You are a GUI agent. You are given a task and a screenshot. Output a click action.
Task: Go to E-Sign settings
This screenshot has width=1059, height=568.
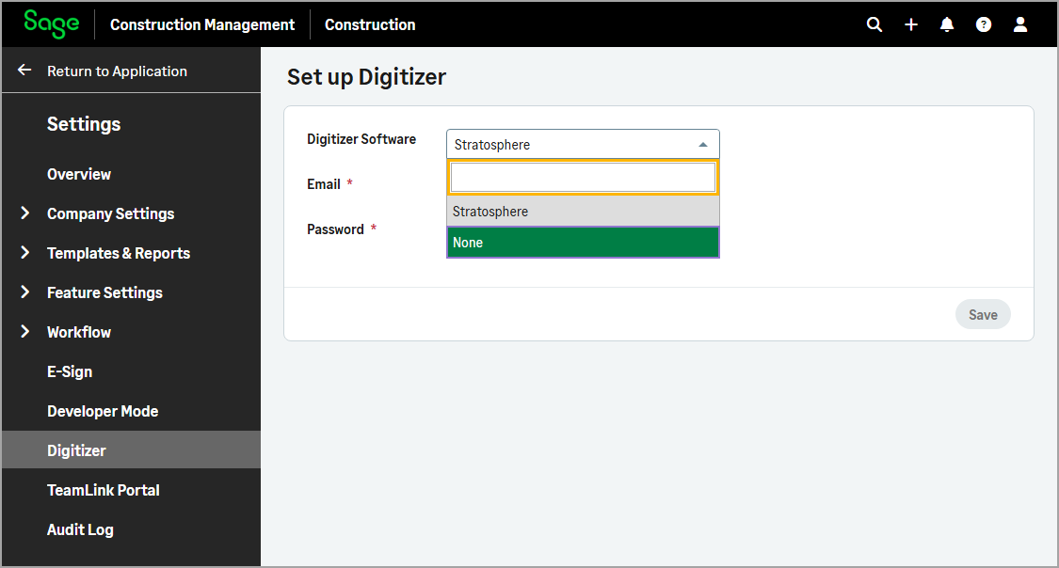tap(70, 371)
